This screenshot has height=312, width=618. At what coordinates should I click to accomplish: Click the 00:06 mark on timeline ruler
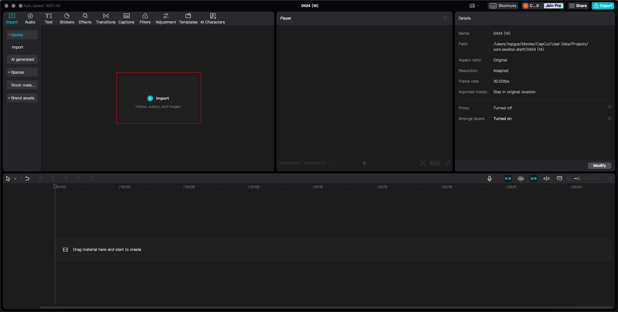(190, 187)
